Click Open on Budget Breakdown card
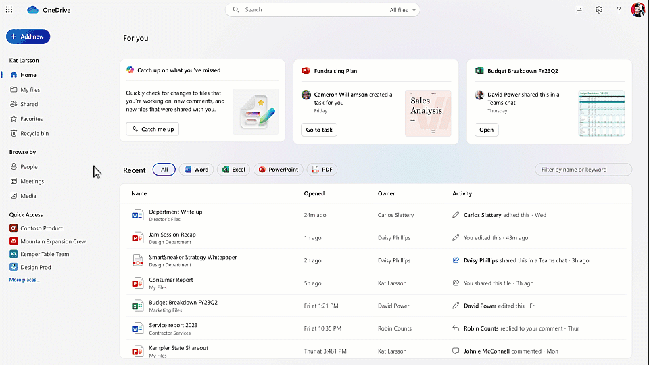The height and width of the screenshot is (365, 649). (x=486, y=130)
